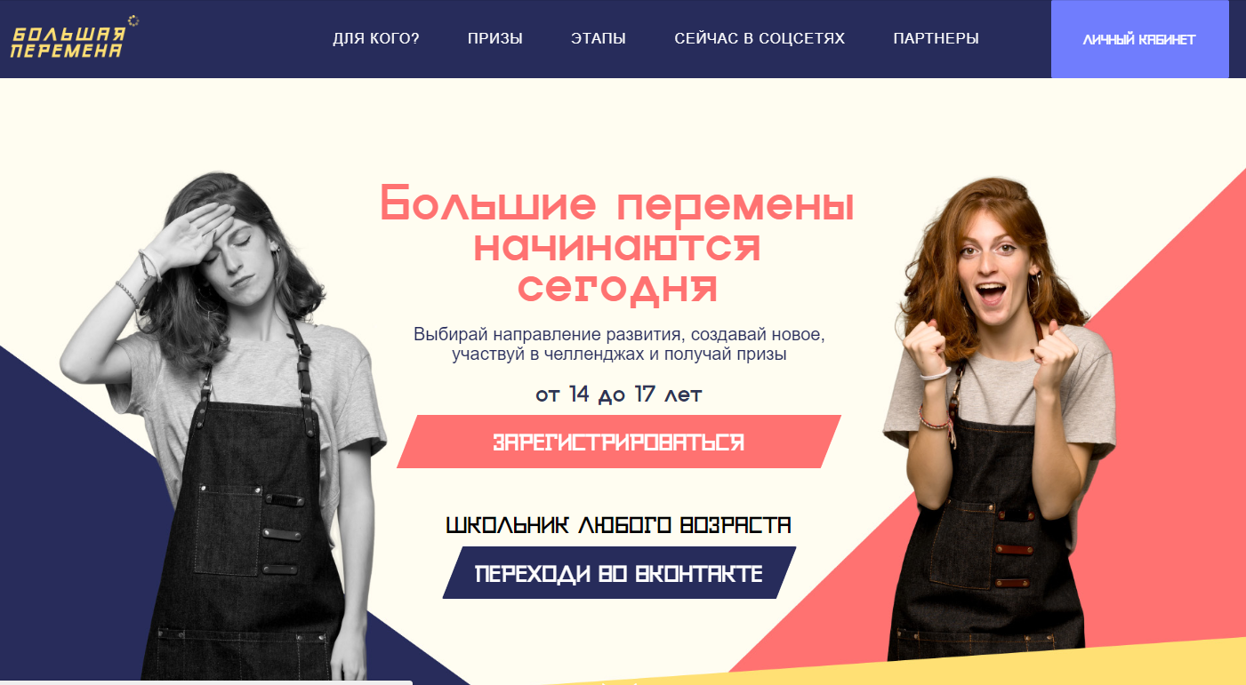The height and width of the screenshot is (685, 1246).
Task: Click the Выбирай направление развития subtitle text
Action: click(x=619, y=345)
